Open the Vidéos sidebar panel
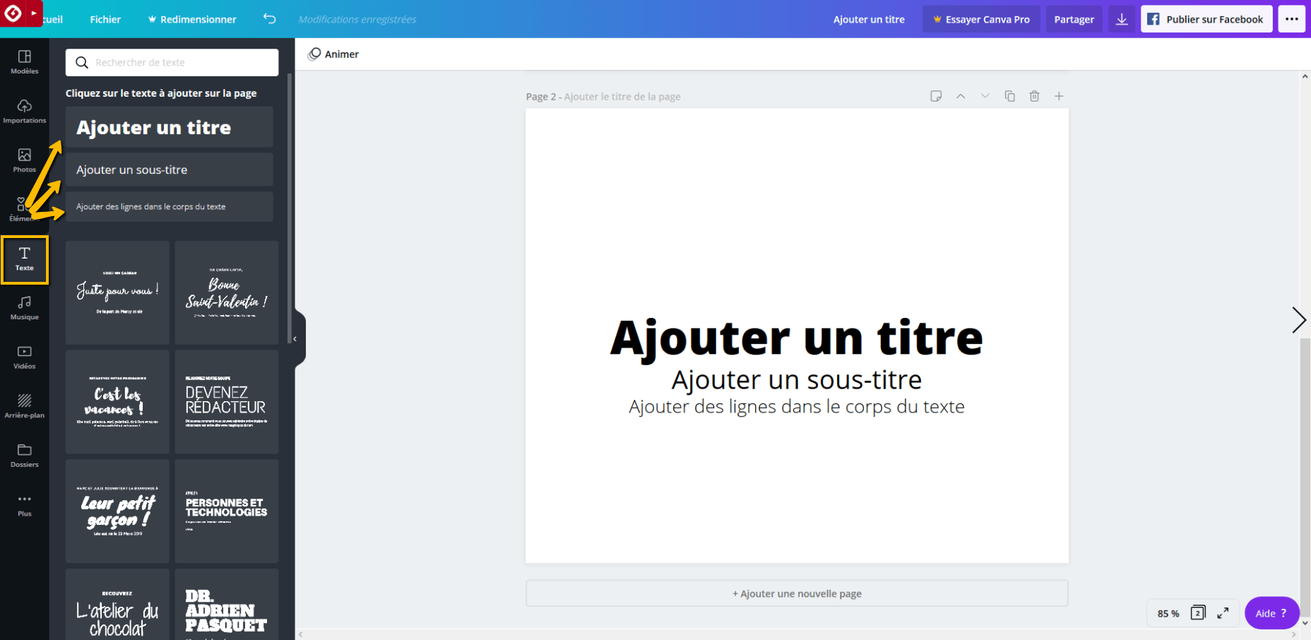 pyautogui.click(x=24, y=357)
